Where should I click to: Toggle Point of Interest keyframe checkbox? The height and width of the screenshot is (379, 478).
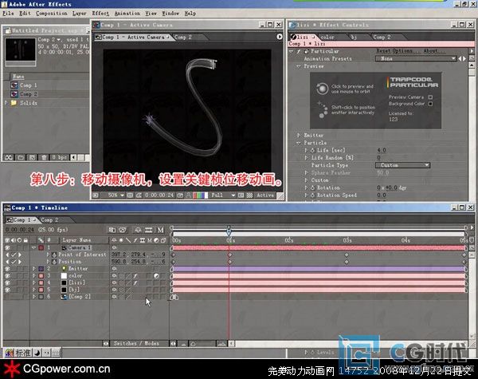coord(14,255)
